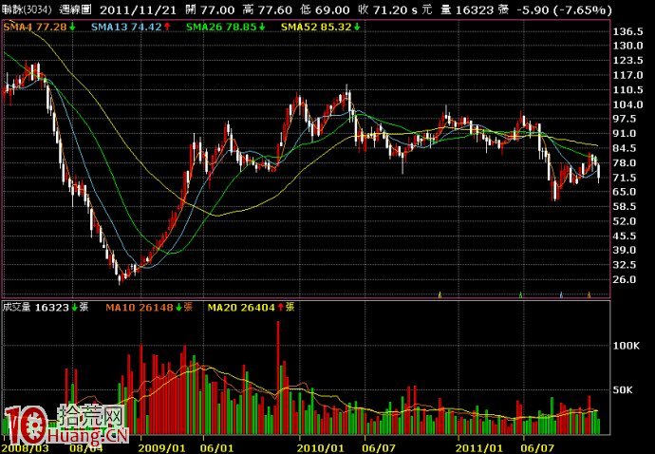The height and width of the screenshot is (454, 655).
Task: Click the stock name 聯詠(3034)
Action: click(x=27, y=9)
